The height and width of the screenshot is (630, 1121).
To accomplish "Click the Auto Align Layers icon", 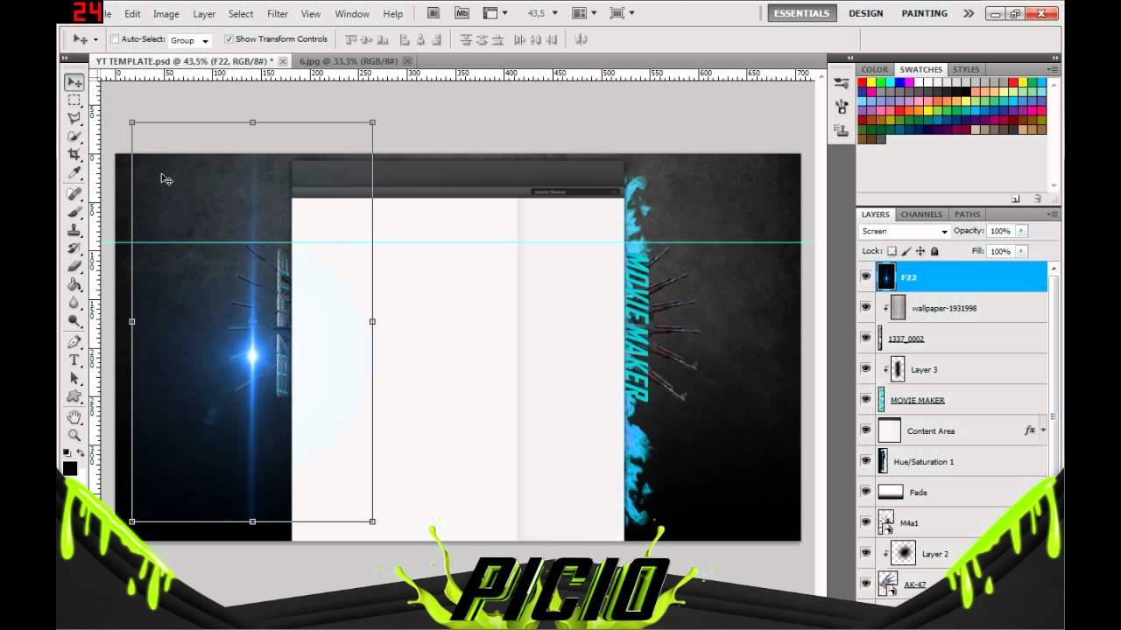I will tap(582, 39).
